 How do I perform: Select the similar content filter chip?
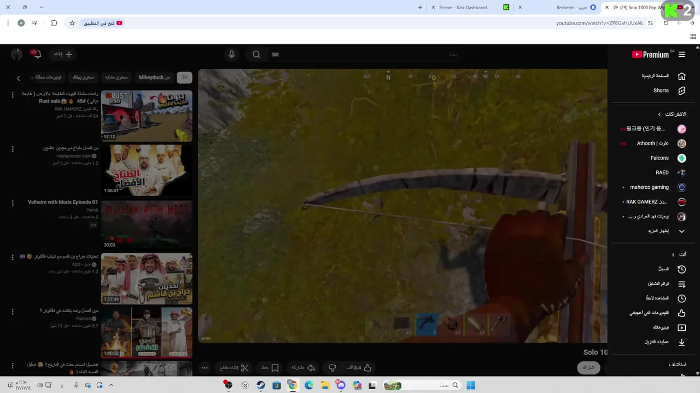click(116, 77)
